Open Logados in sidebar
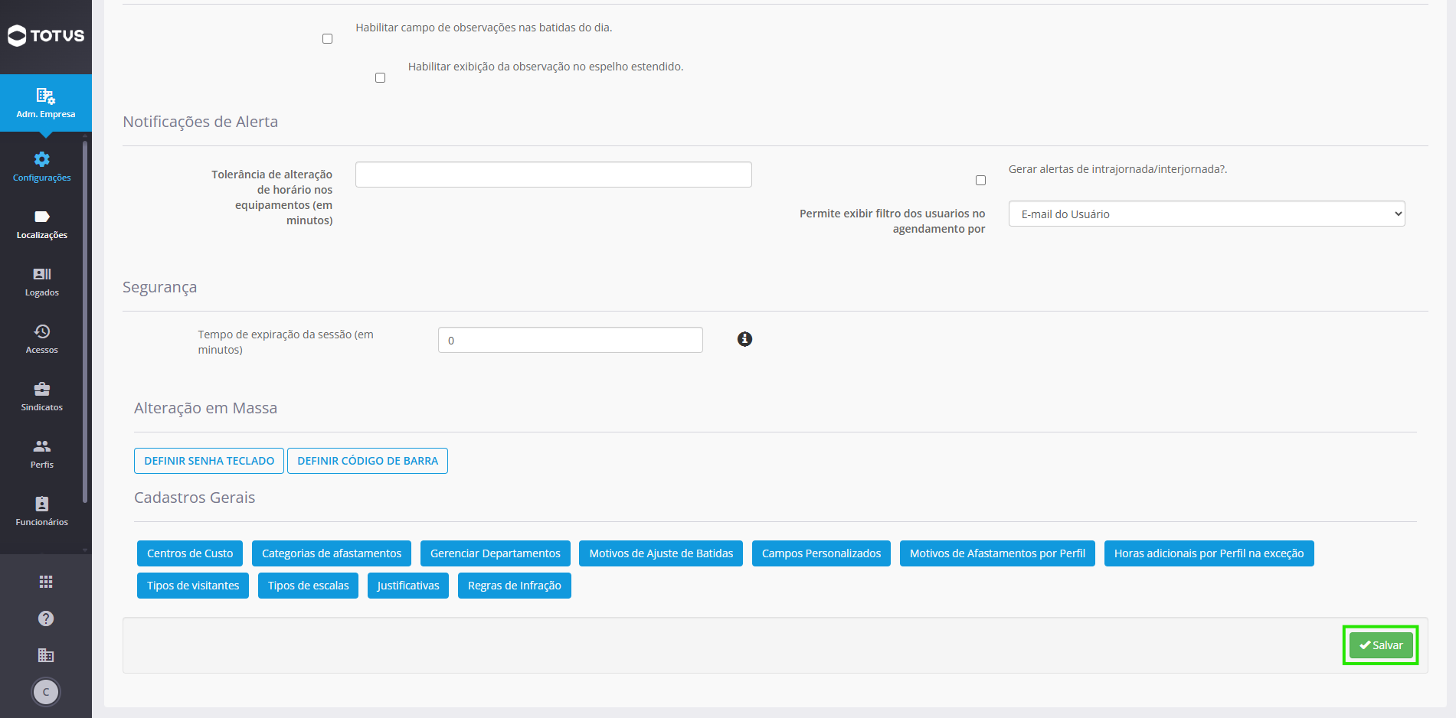 (x=42, y=282)
